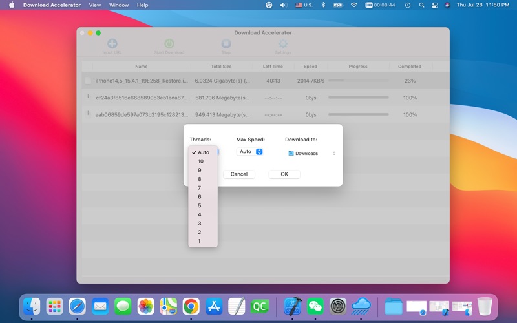Open Xcode from the dock
The height and width of the screenshot is (323, 517).
[293, 306]
